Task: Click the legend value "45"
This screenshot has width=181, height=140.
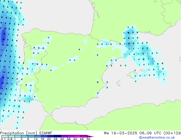Action: click(82, 139)
